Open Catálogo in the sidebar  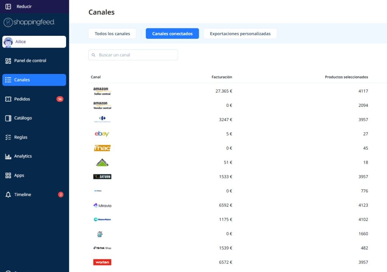34,118
